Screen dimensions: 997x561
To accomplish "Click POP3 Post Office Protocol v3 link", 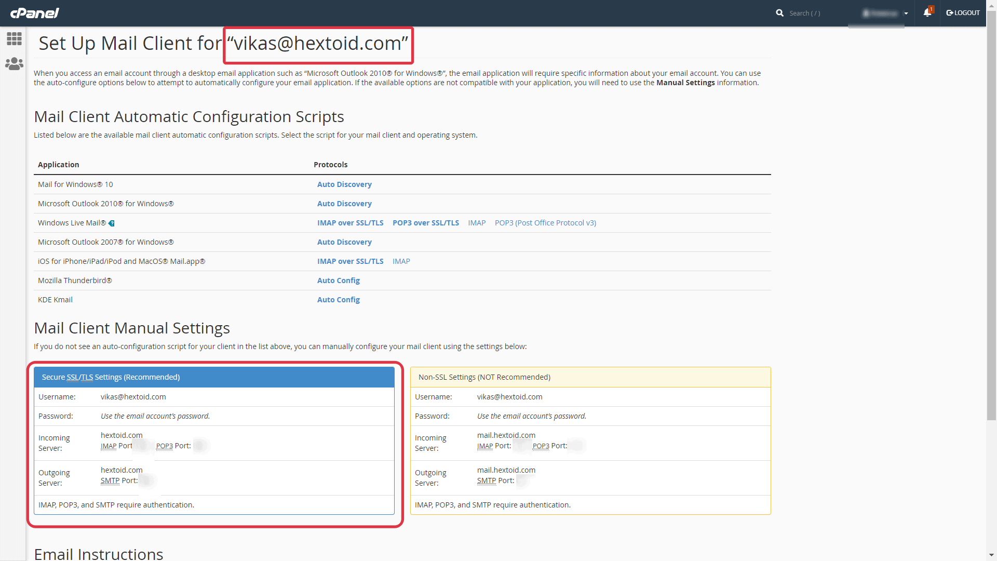I will coord(546,223).
